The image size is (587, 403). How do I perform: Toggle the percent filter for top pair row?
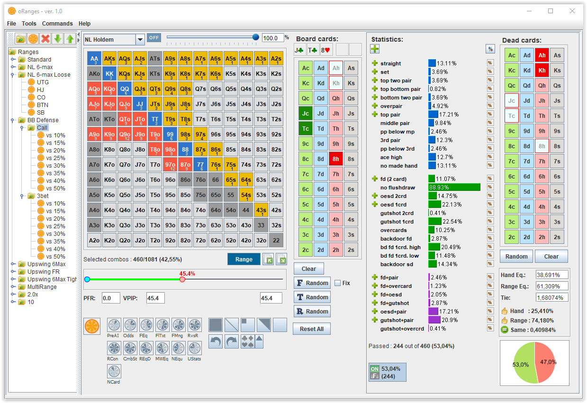click(490, 115)
